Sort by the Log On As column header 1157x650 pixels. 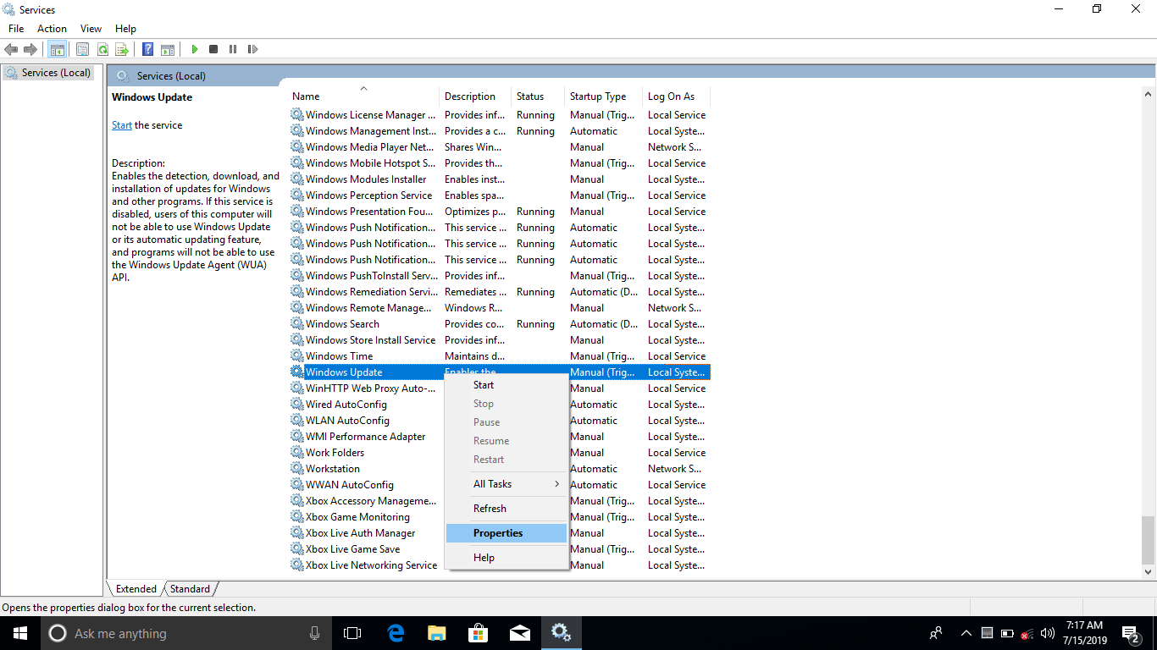click(676, 96)
